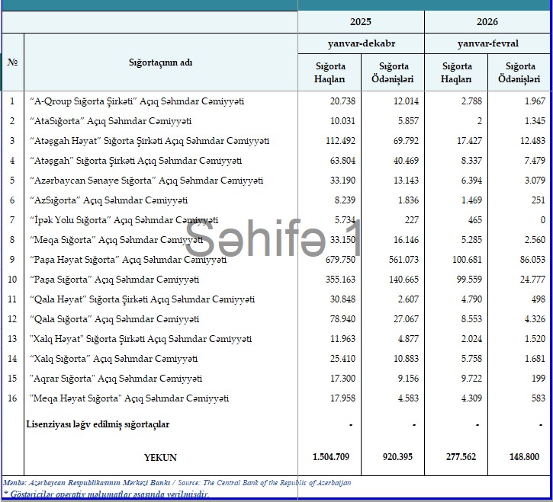Click the "Lisenziyası ləğv edilmiş sığortaçılar" row label

pyautogui.click(x=98, y=424)
